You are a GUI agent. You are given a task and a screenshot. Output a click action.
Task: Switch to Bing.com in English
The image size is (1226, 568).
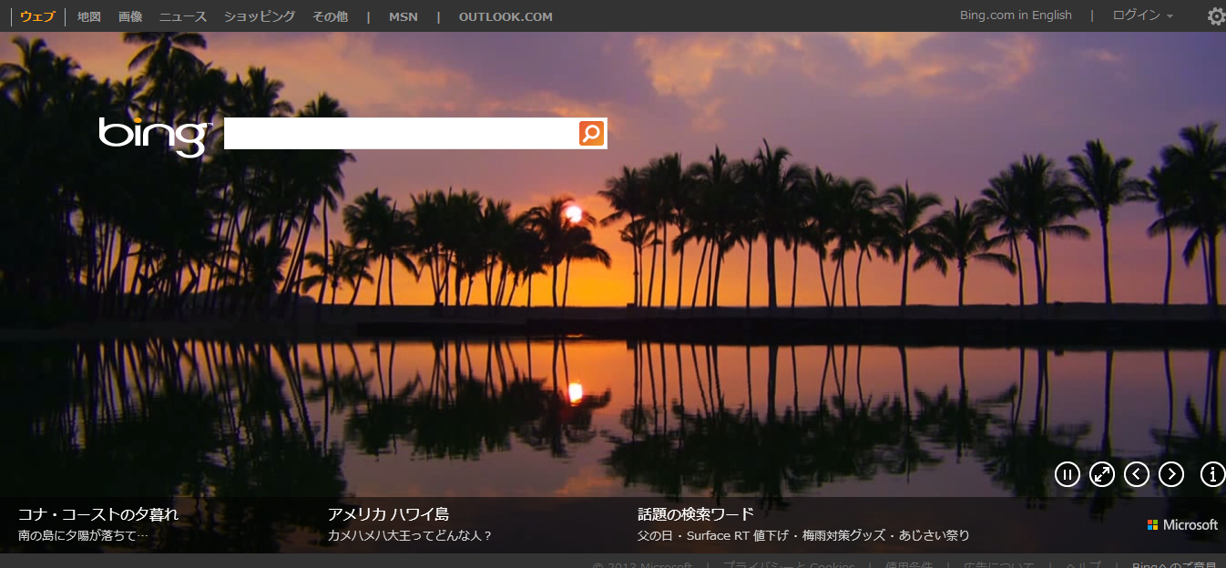tap(1016, 15)
